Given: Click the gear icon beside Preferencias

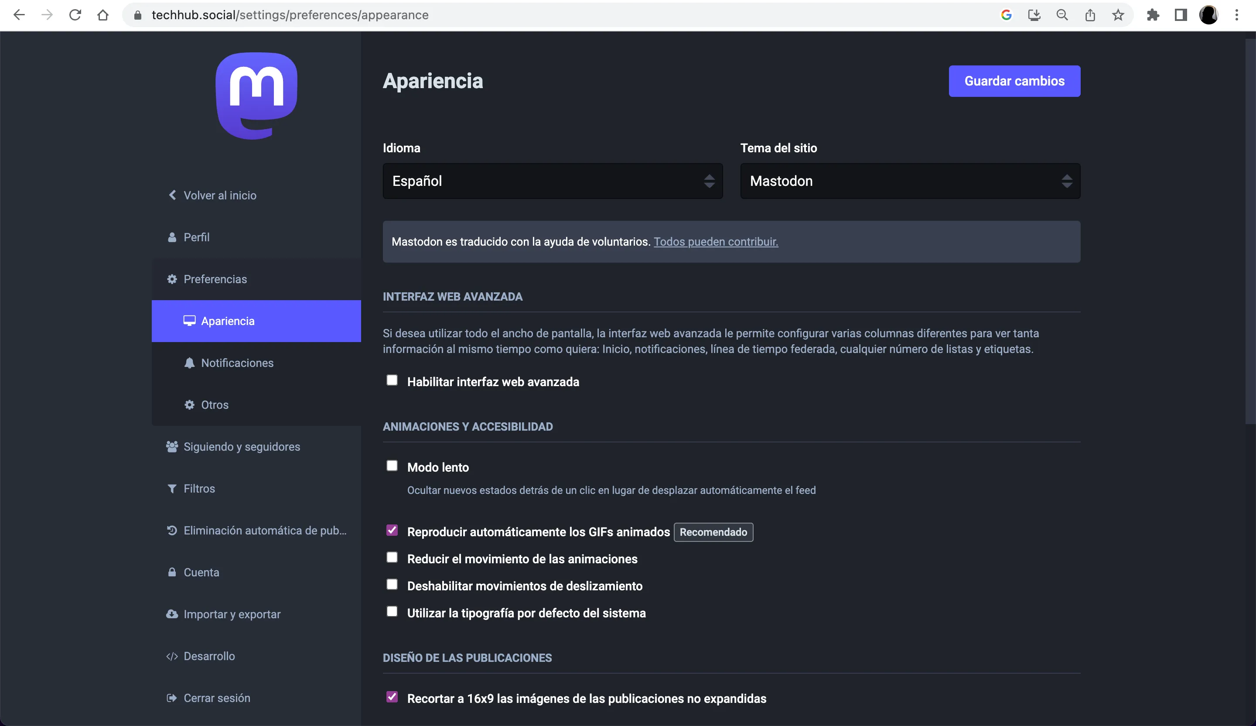Looking at the screenshot, I should click(172, 279).
